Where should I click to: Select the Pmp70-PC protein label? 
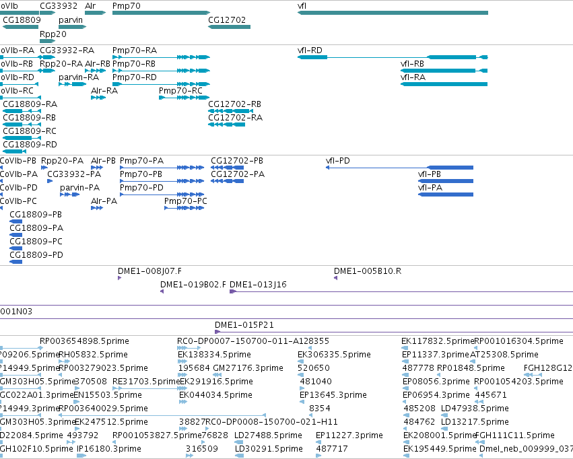pyautogui.click(x=186, y=201)
